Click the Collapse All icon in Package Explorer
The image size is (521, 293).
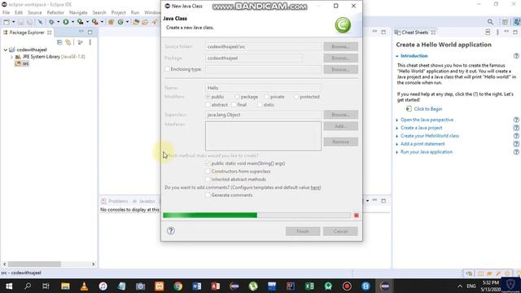[59, 42]
